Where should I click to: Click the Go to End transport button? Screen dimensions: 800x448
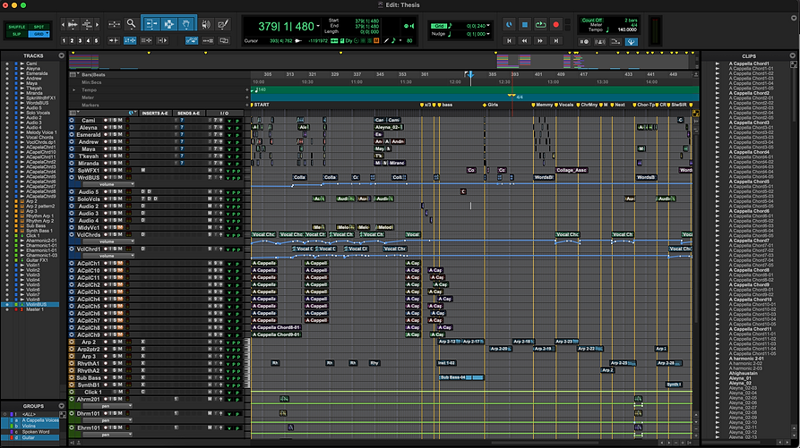(556, 41)
